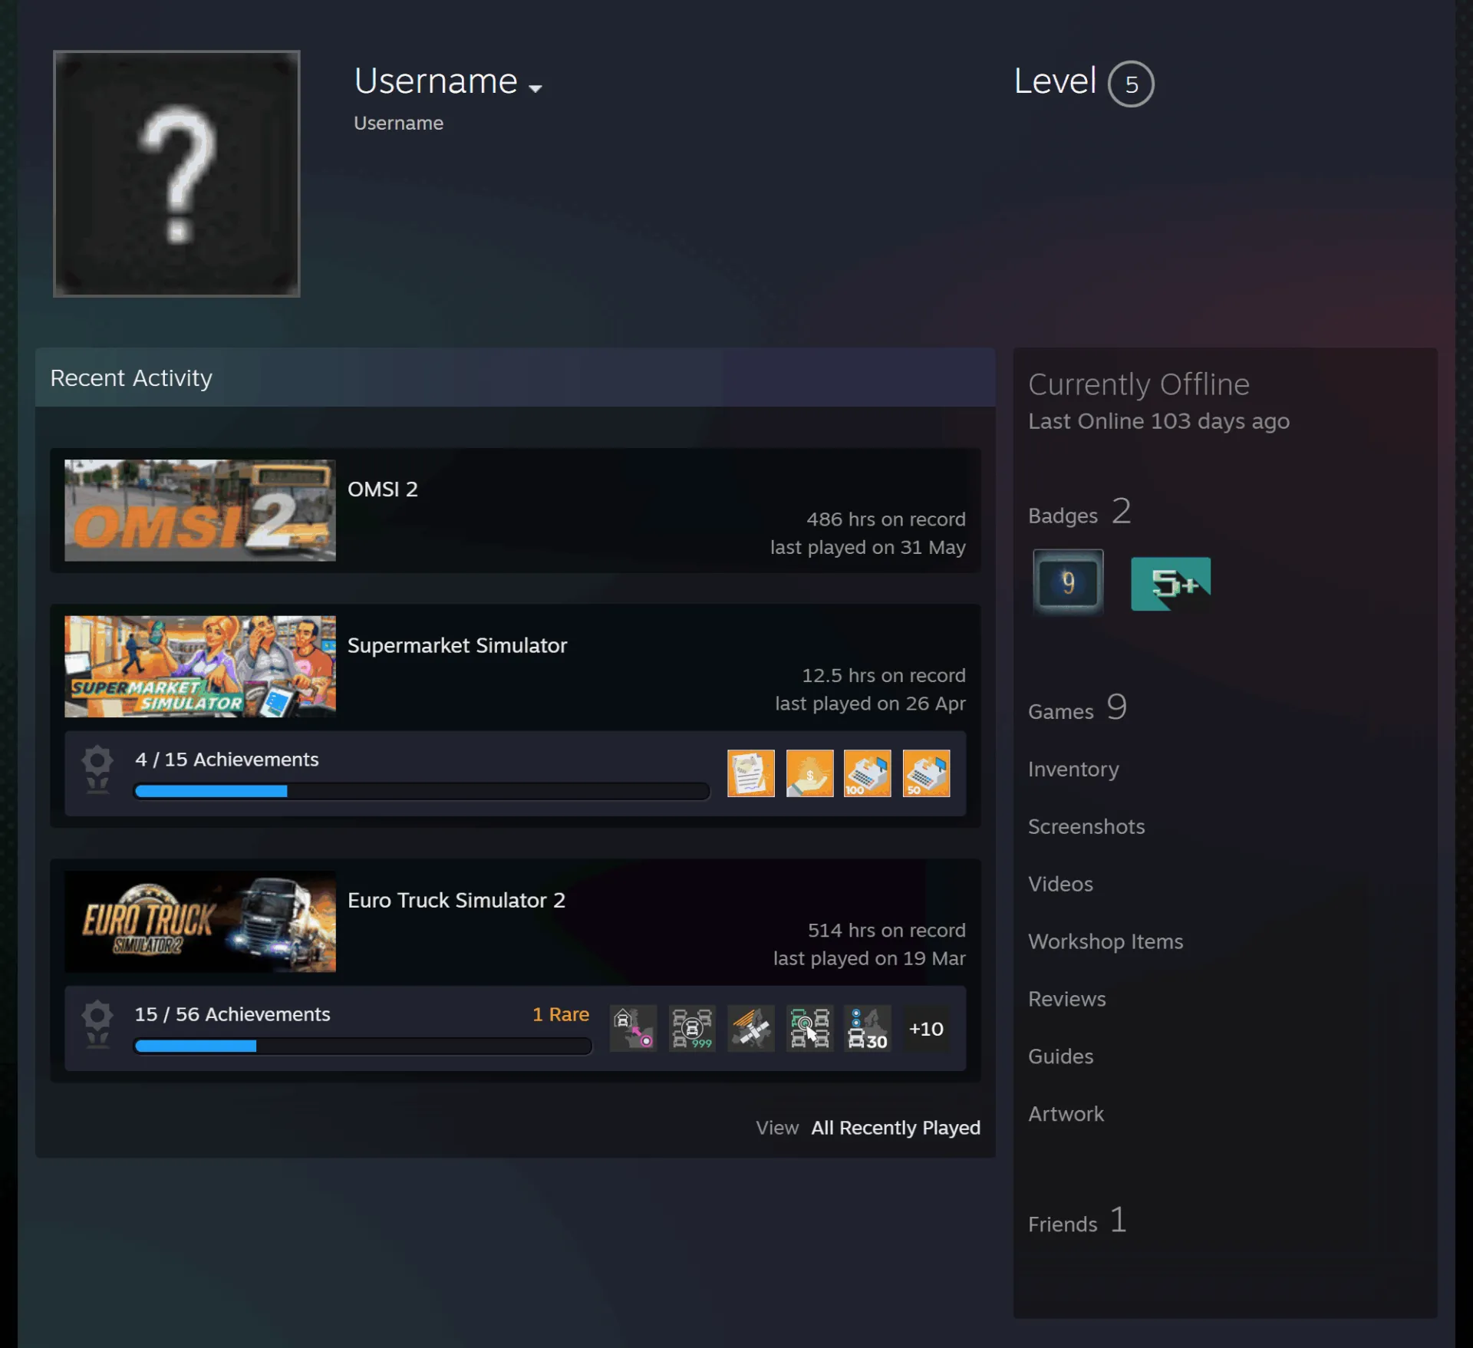The width and height of the screenshot is (1473, 1348).
Task: Select the crossed tools achievement icon
Action: point(750,1028)
